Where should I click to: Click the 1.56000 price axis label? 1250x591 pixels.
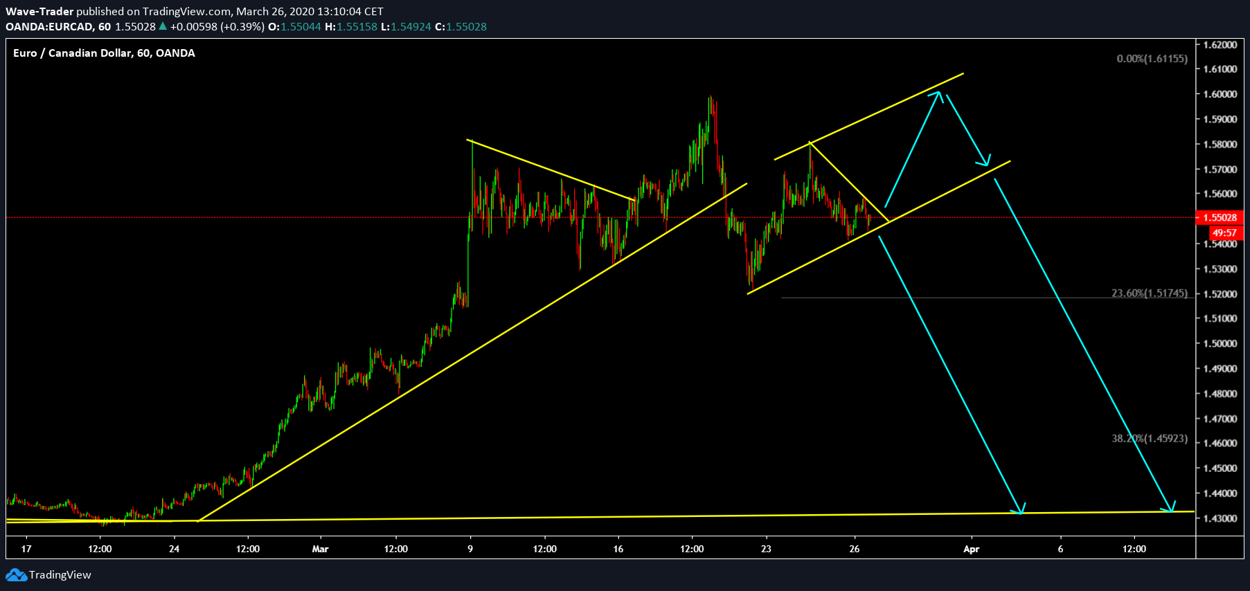click(x=1220, y=194)
